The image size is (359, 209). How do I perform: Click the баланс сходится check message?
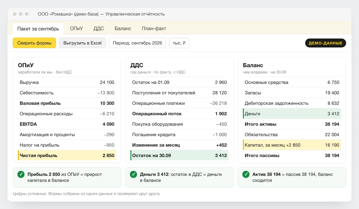pos(292,177)
